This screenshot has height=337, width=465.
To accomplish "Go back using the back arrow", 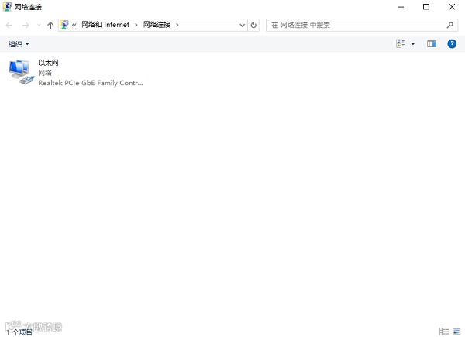I will tap(9, 26).
